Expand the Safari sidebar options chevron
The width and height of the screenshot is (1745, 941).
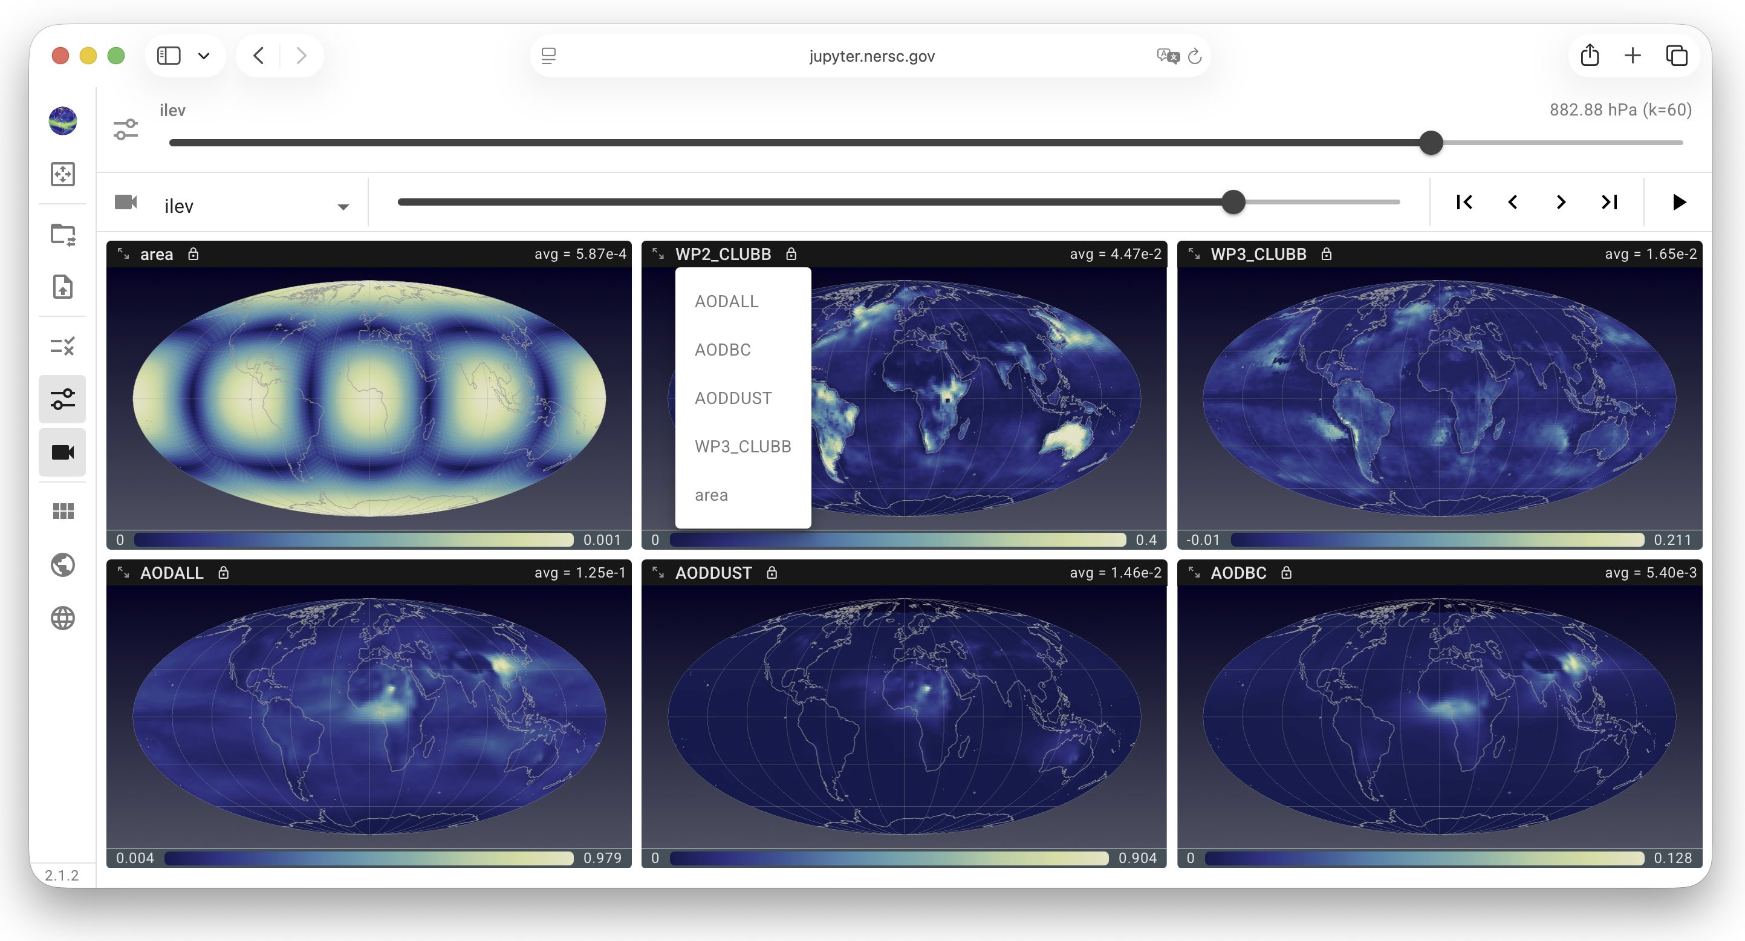pyautogui.click(x=203, y=56)
